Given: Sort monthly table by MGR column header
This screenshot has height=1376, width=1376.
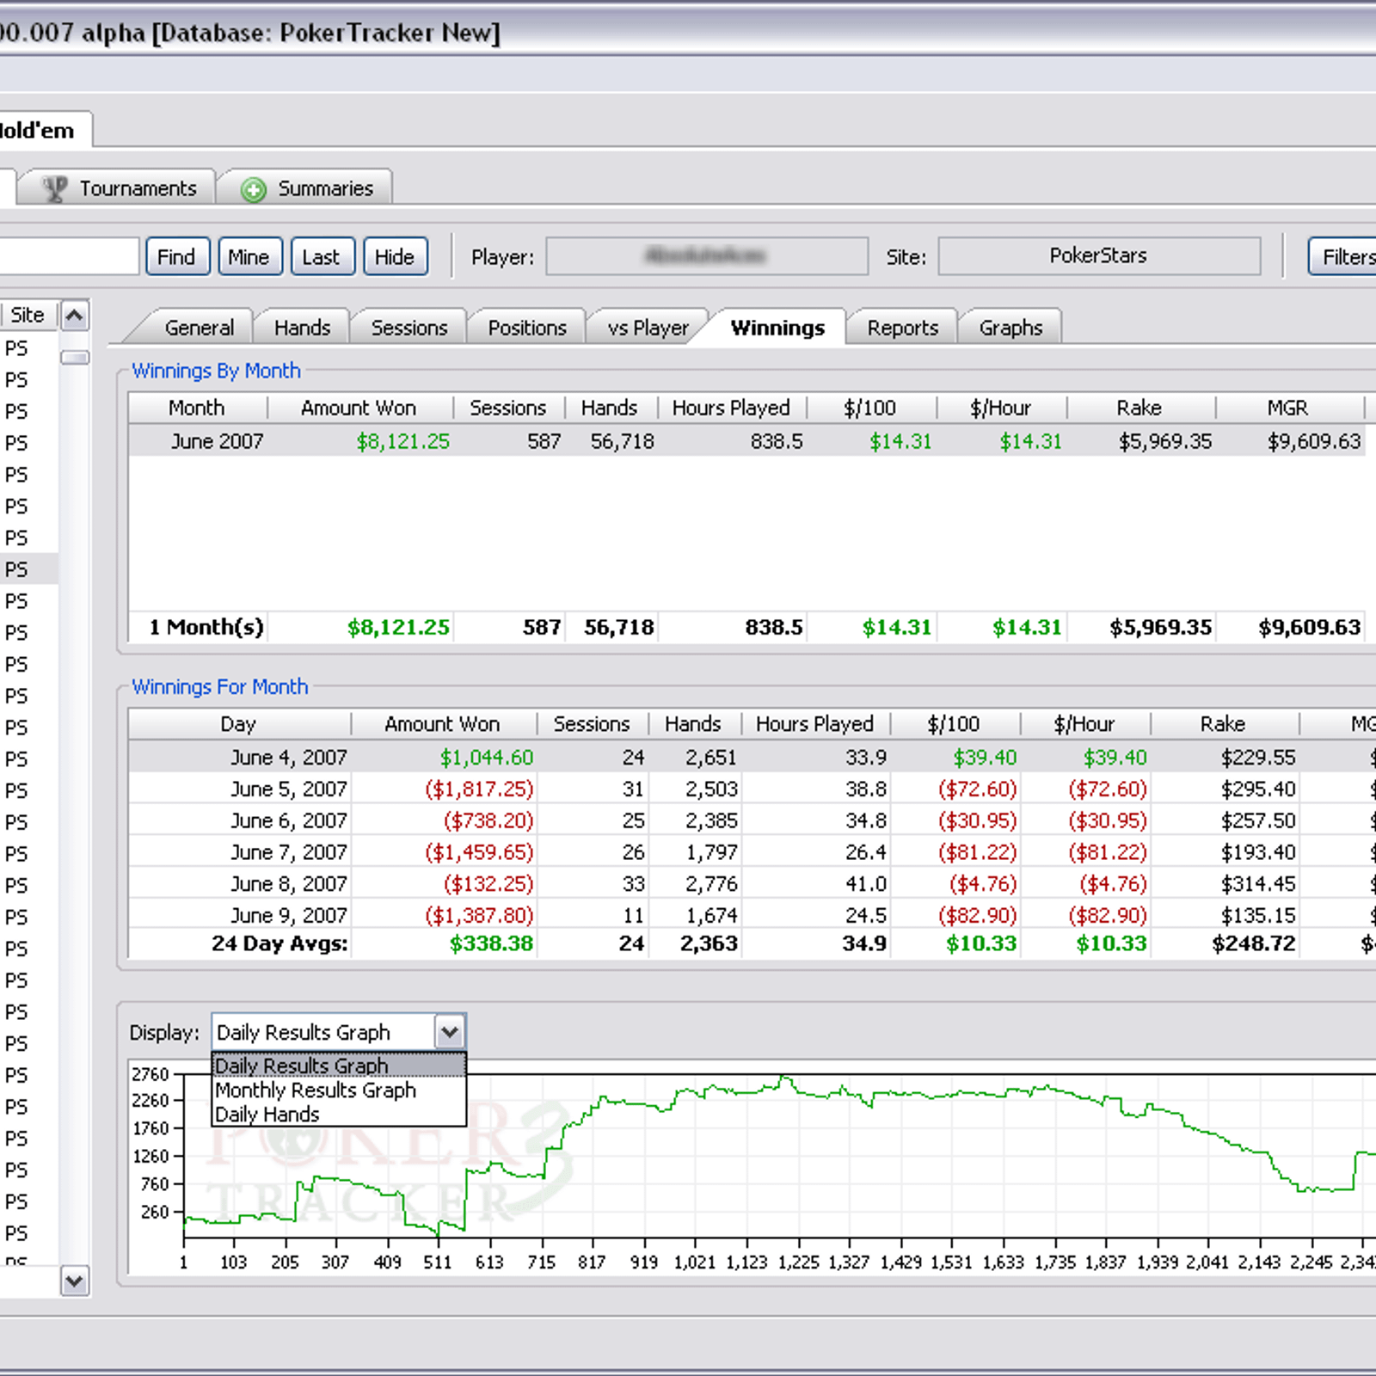Looking at the screenshot, I should pyautogui.click(x=1288, y=408).
